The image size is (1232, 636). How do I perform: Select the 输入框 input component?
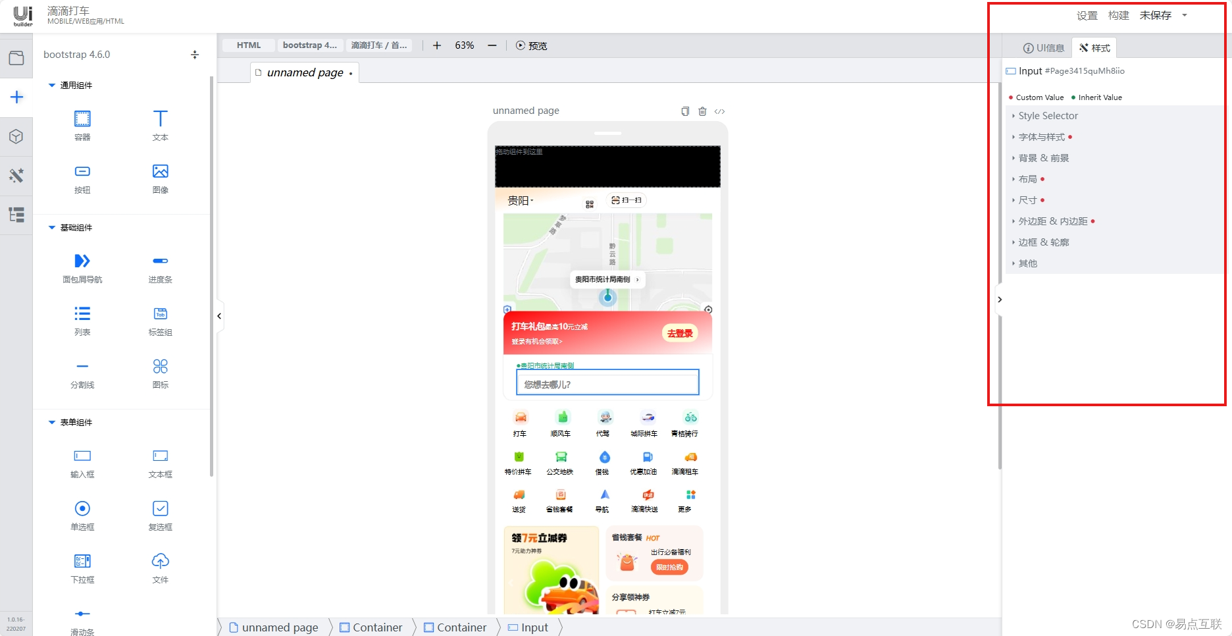coord(82,463)
